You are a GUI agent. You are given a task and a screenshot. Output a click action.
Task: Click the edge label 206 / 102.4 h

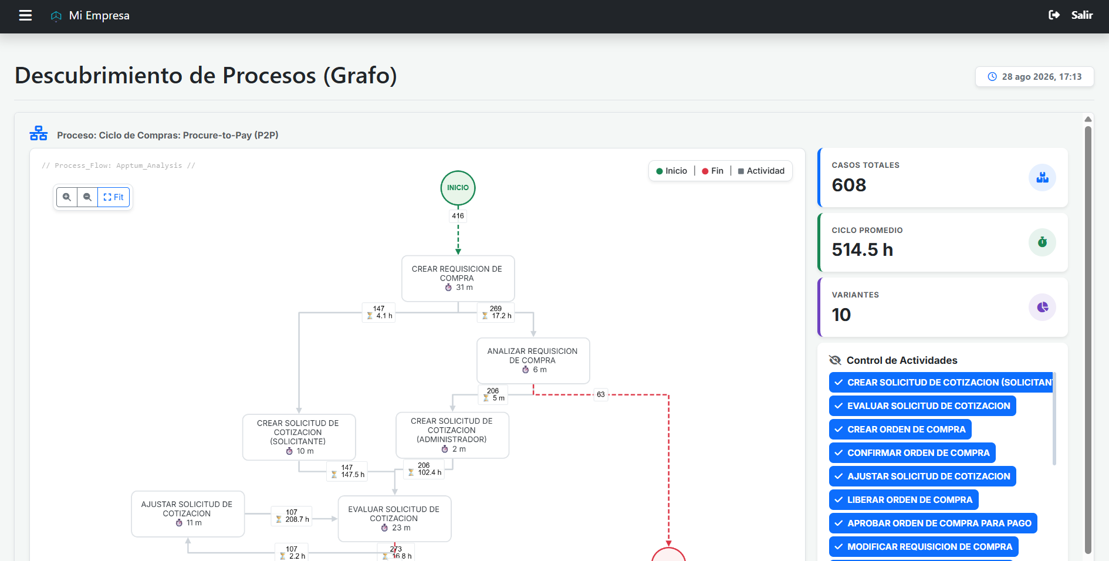(x=425, y=469)
